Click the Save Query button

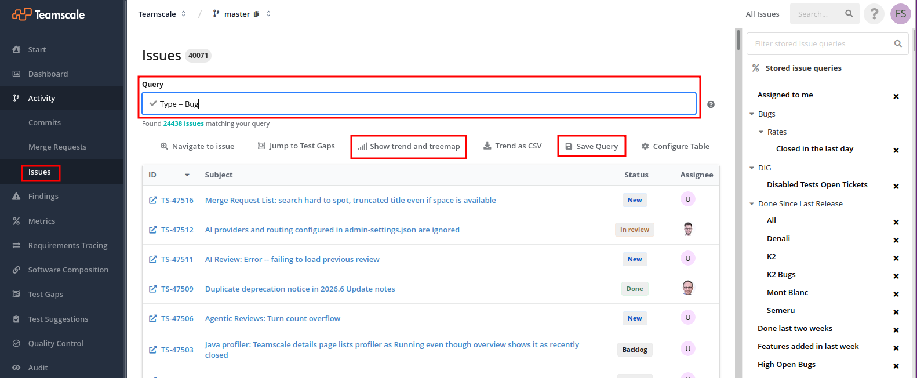[591, 146]
